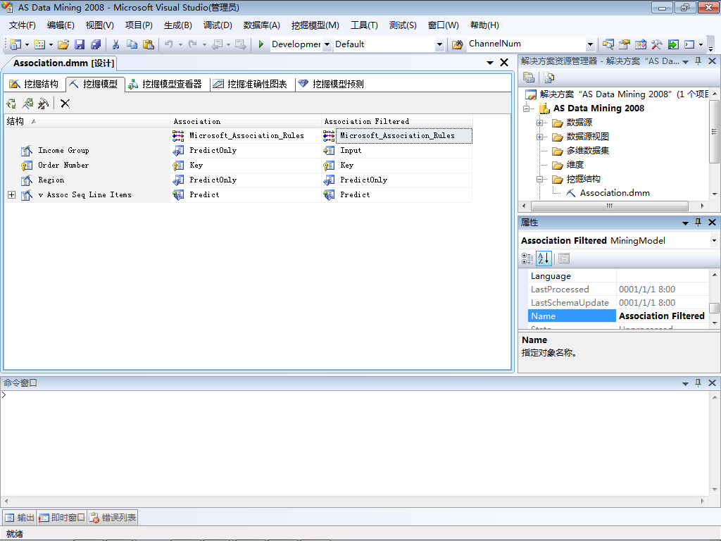Click the Association Filtered column header
The height and width of the screenshot is (541, 721).
[397, 121]
